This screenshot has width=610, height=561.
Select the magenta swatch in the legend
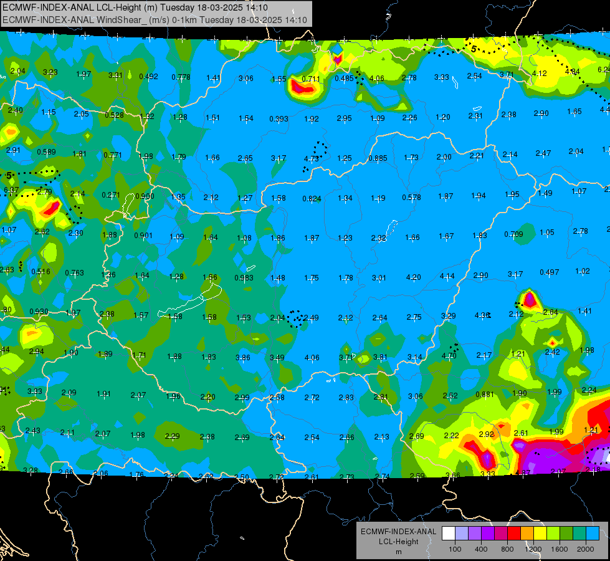click(501, 534)
